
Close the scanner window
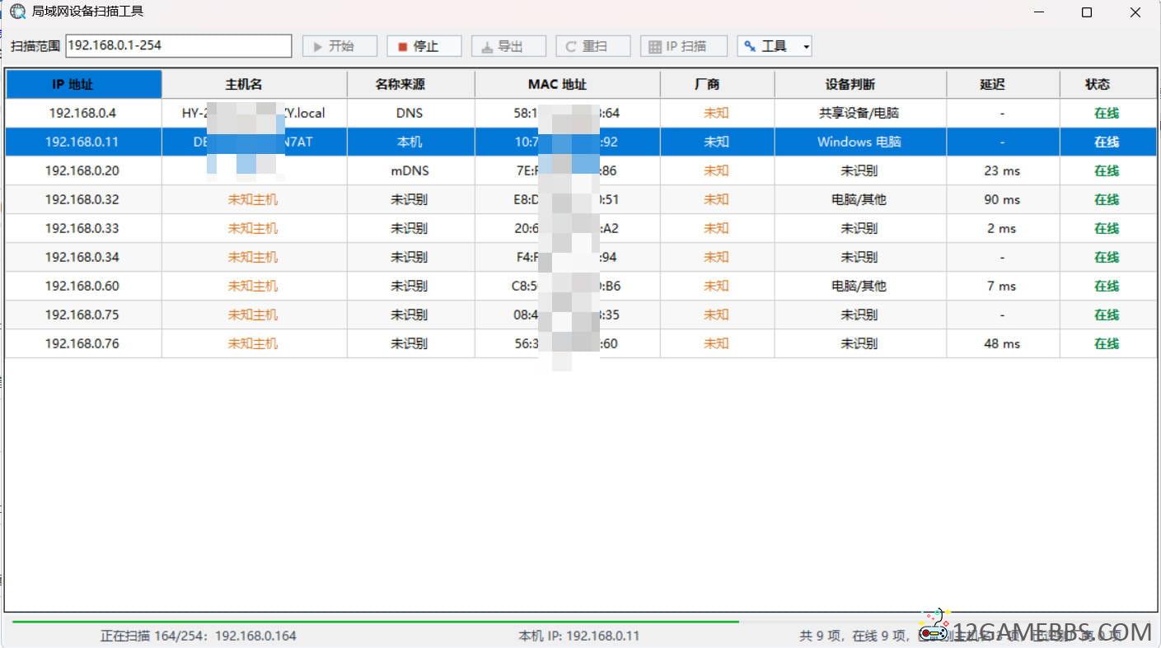pyautogui.click(x=1135, y=12)
